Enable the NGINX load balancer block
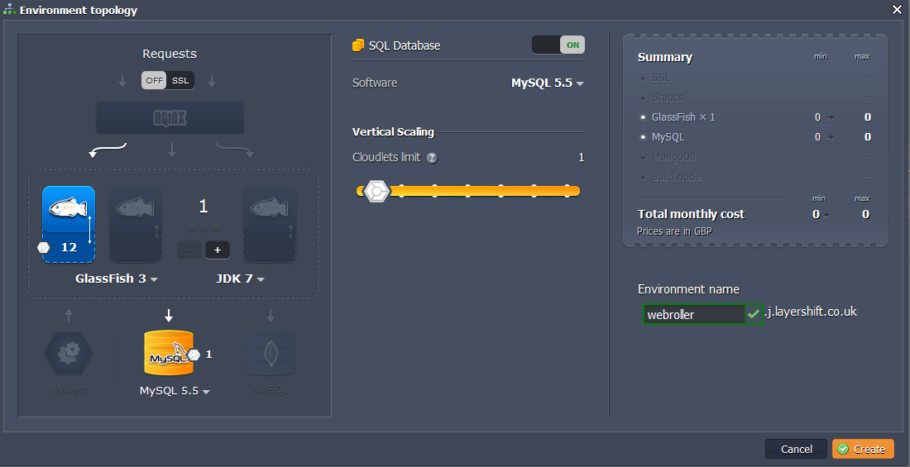The width and height of the screenshot is (910, 467). (x=170, y=117)
